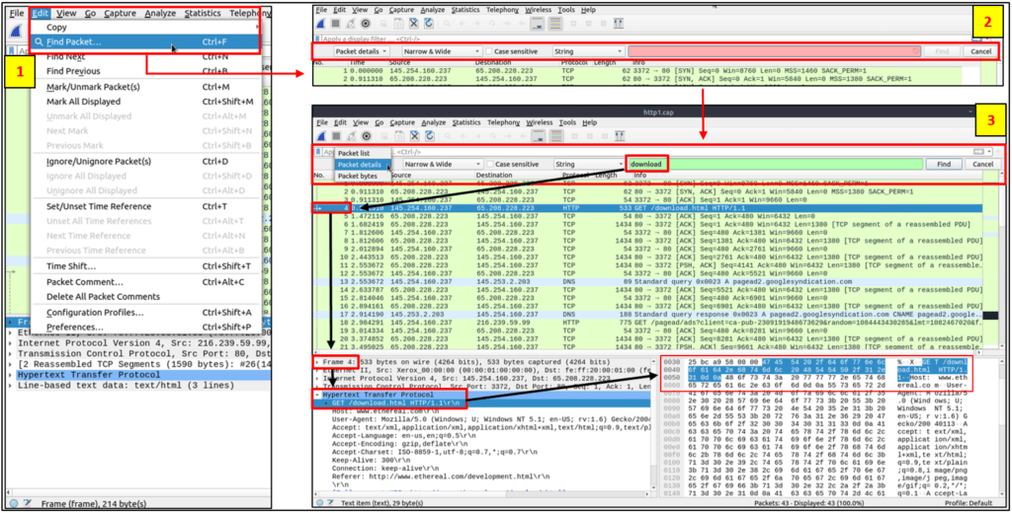Toggle auto-scroll icon in window 3 toolbar
The width and height of the screenshot is (1012, 513).
(537, 136)
